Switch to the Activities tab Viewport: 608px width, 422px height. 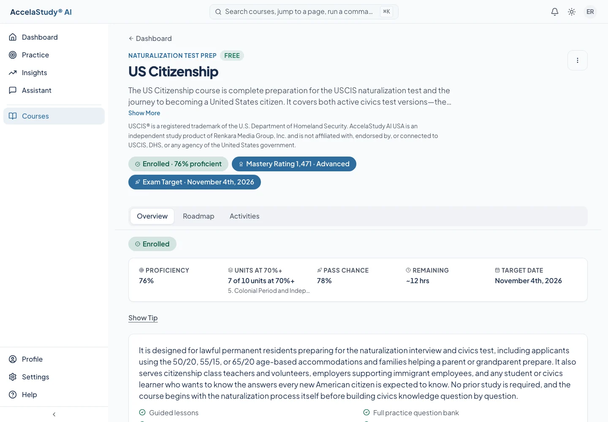point(244,216)
